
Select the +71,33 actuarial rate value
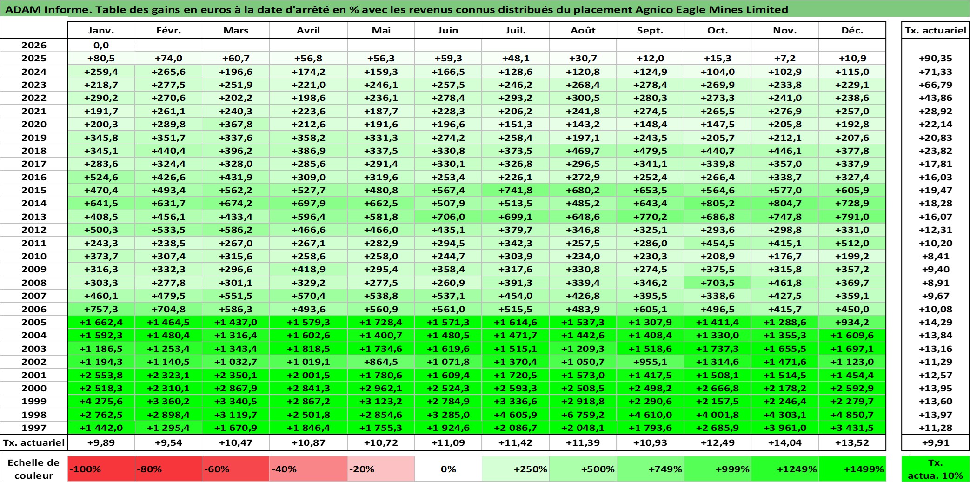pos(936,72)
